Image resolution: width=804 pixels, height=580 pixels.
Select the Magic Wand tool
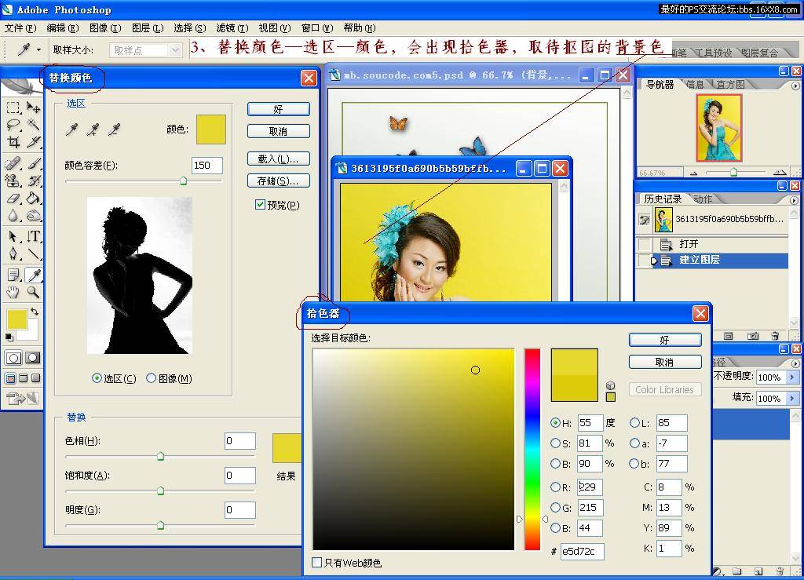(x=33, y=125)
